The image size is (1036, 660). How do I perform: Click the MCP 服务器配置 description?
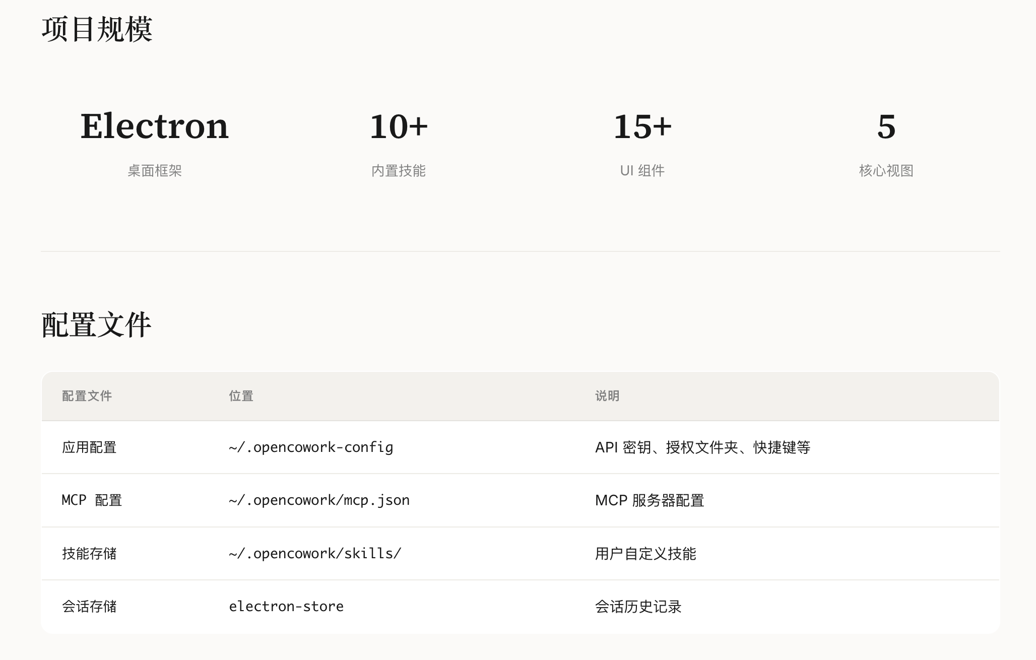[x=649, y=500]
